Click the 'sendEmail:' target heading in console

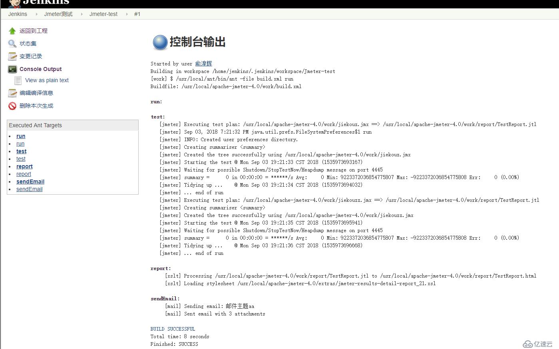click(165, 299)
